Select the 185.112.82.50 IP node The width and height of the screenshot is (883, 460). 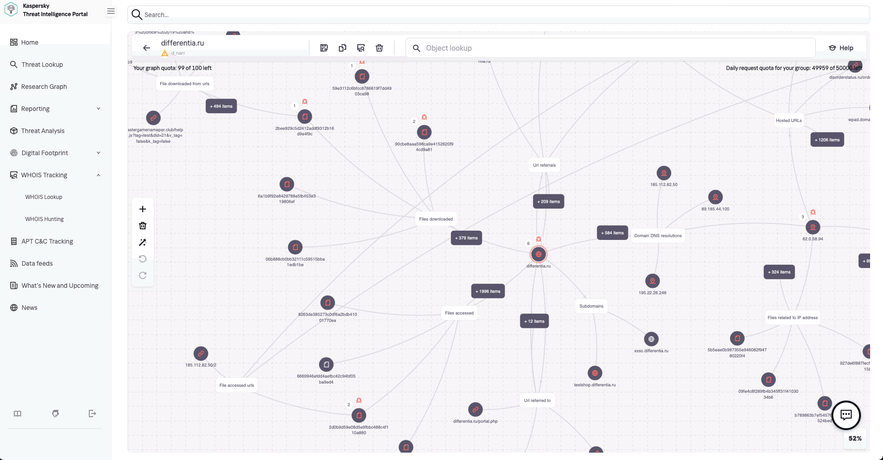click(x=664, y=173)
